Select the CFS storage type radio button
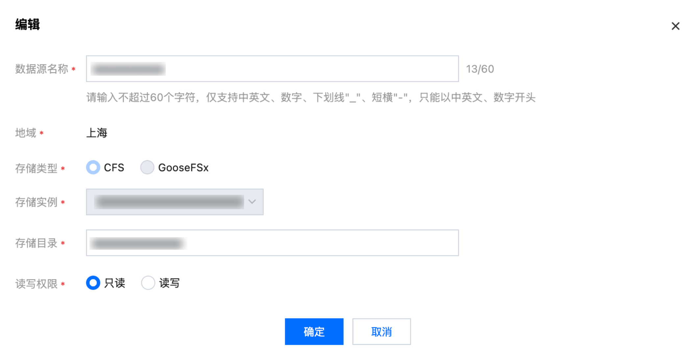This screenshot has width=695, height=356. (x=93, y=167)
